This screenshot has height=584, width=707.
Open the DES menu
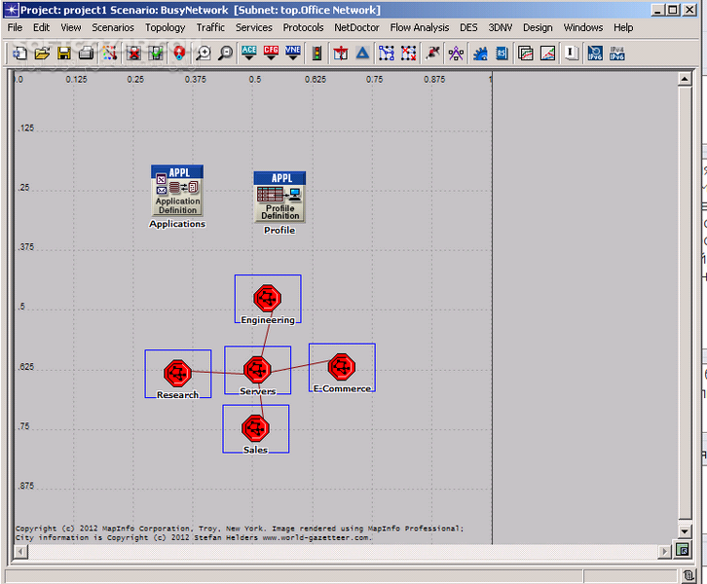468,27
